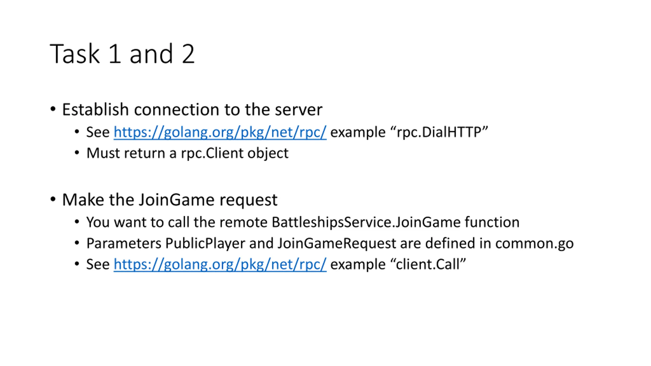651x366 pixels.
Task: Select the Make the JoinGame request line
Action: click(x=170, y=200)
